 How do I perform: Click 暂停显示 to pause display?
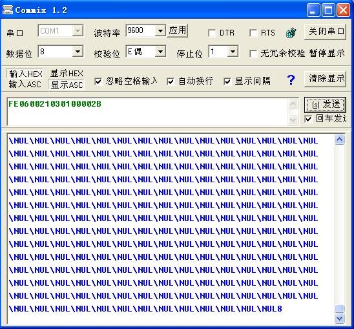[327, 54]
